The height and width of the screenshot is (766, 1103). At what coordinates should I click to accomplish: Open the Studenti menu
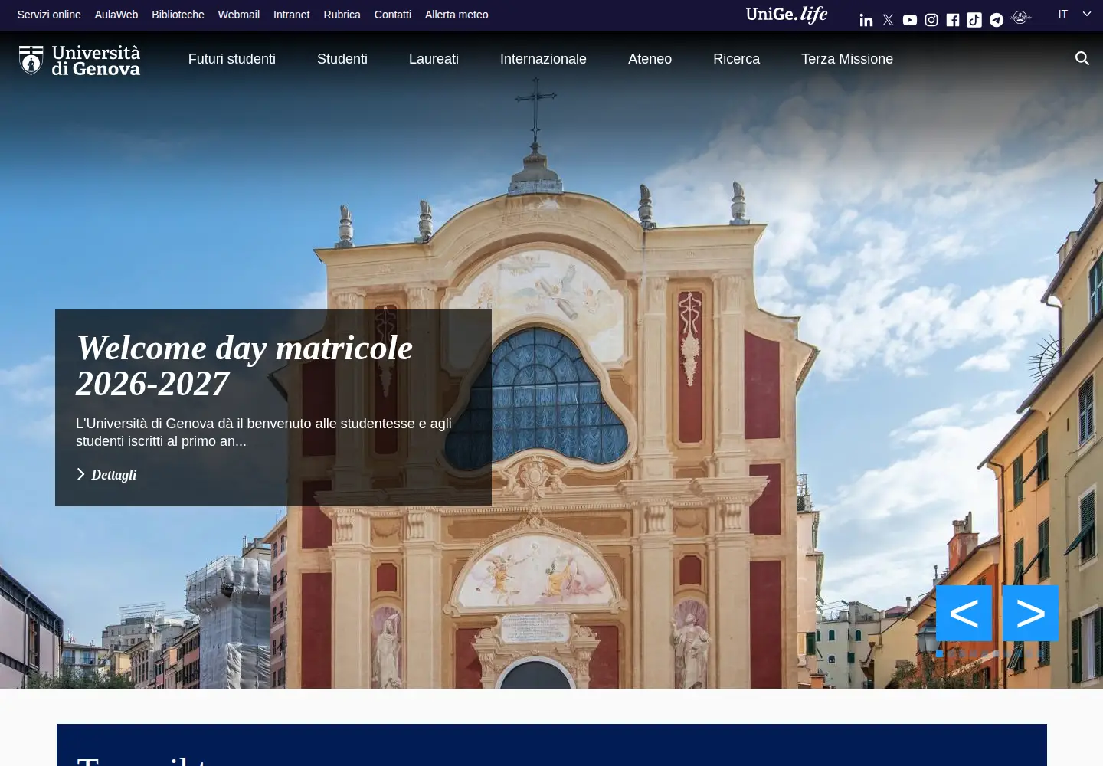342,59
